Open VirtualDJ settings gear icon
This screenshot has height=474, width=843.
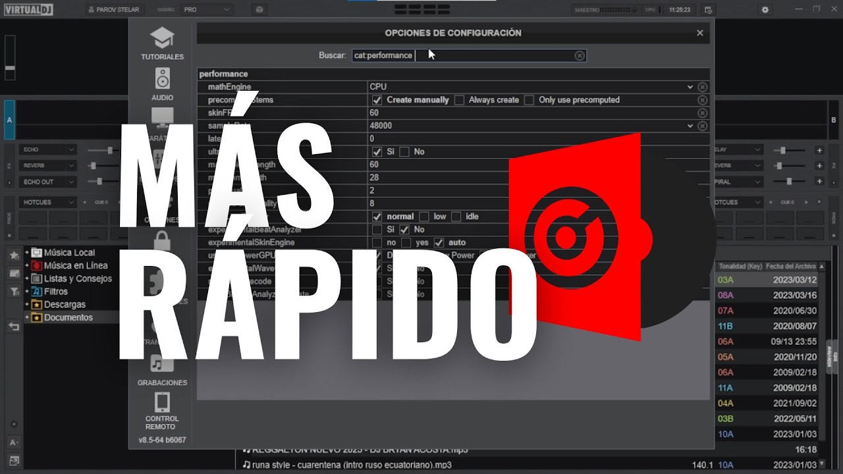765,10
